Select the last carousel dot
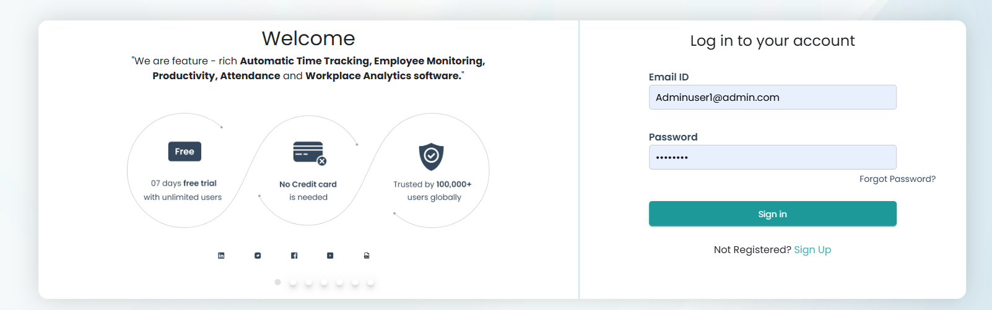The width and height of the screenshot is (992, 310). coord(371,282)
